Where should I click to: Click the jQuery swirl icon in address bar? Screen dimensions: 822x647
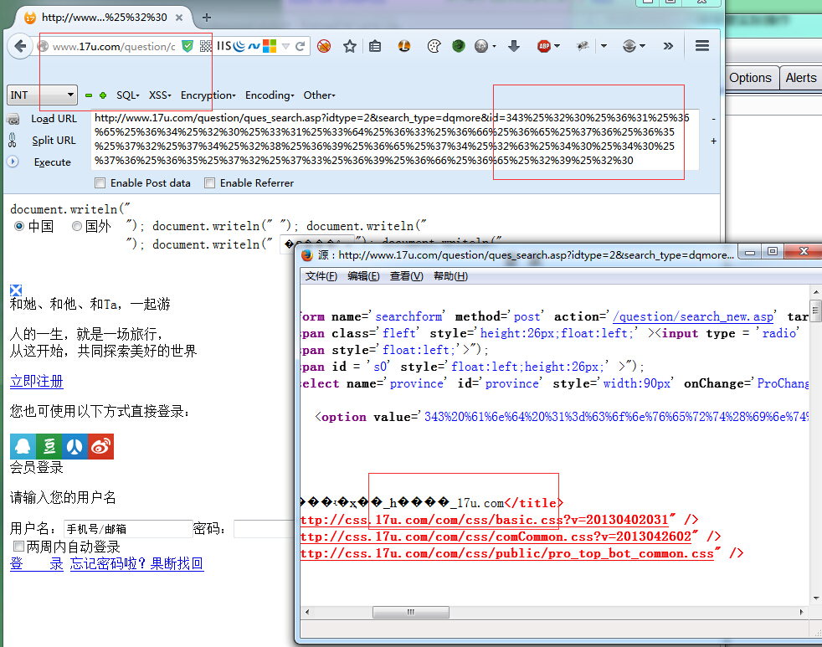[x=239, y=46]
